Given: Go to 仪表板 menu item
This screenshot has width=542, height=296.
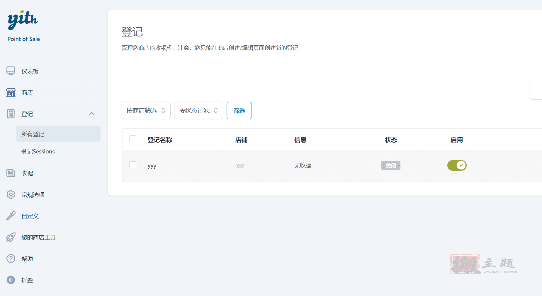Looking at the screenshot, I should [x=30, y=71].
